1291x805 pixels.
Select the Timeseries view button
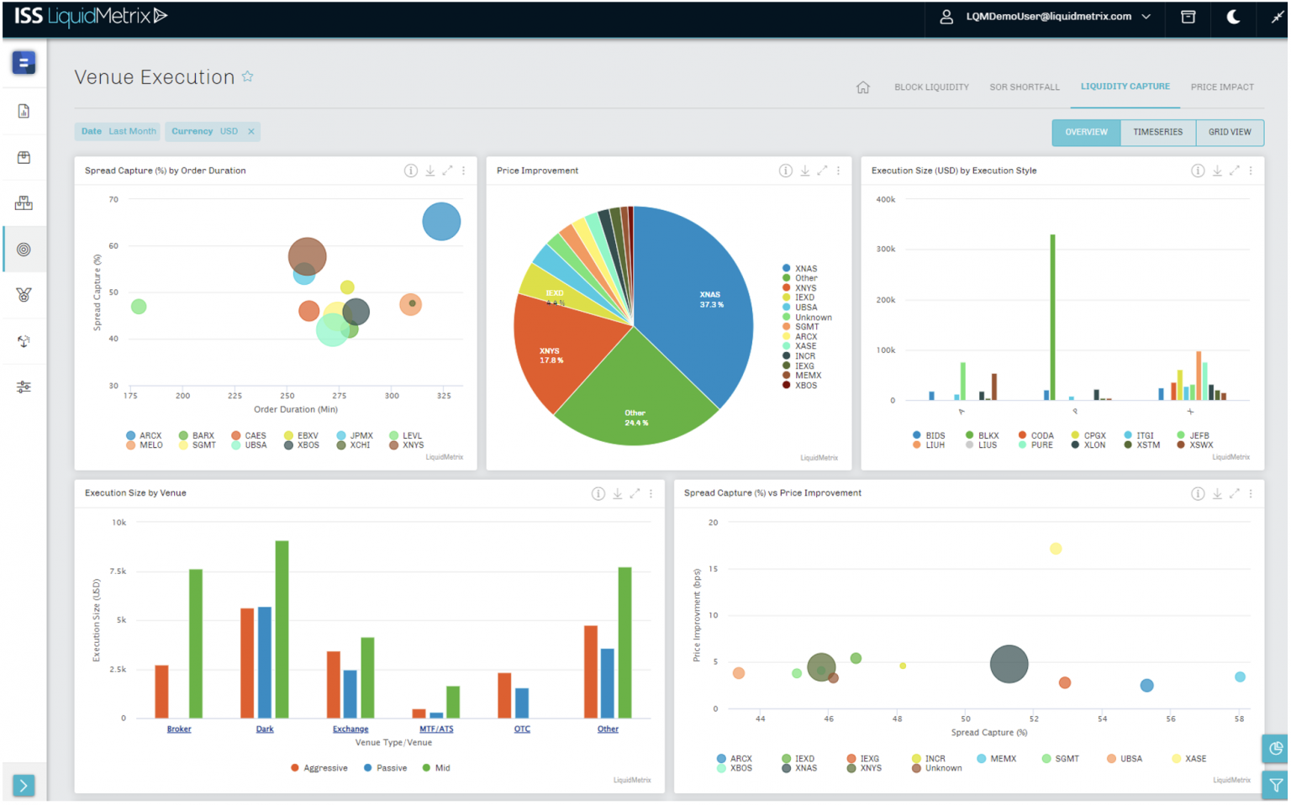click(1157, 132)
